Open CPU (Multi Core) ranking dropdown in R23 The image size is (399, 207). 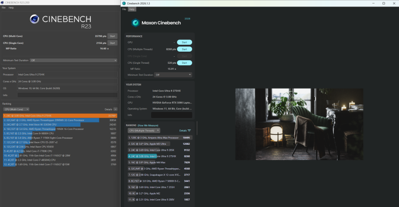pos(16,109)
